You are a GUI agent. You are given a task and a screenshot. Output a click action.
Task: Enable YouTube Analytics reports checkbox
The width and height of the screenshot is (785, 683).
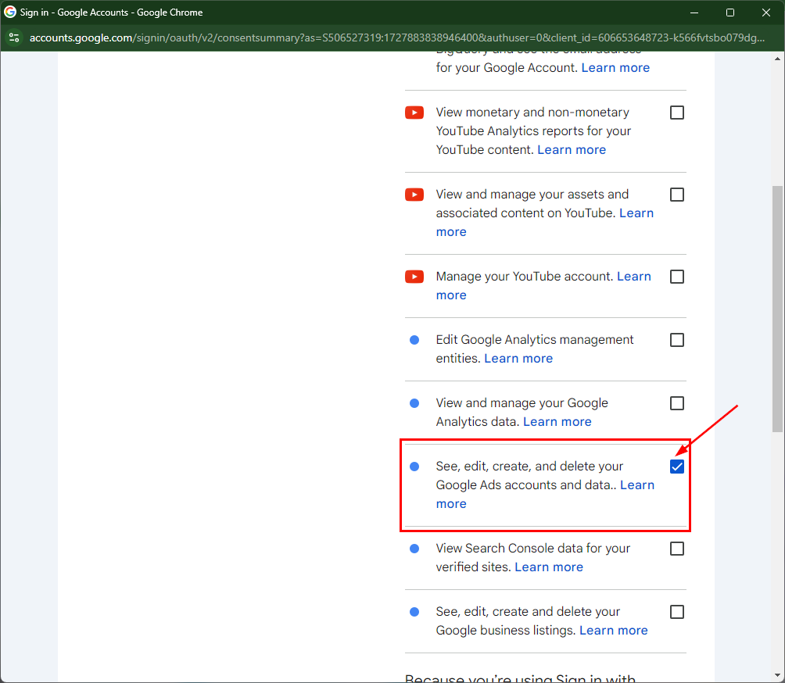tap(677, 113)
